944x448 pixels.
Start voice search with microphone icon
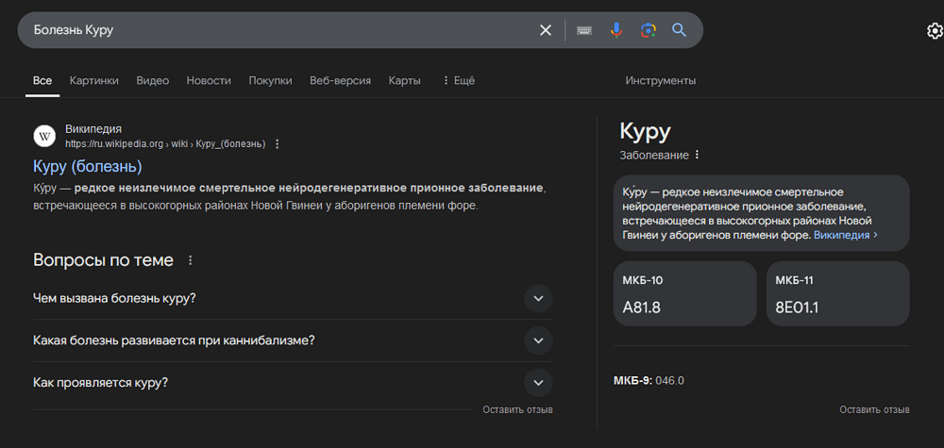click(615, 30)
